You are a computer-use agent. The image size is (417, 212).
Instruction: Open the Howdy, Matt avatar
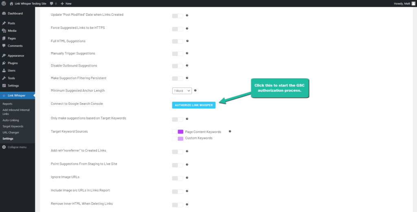point(413,3)
